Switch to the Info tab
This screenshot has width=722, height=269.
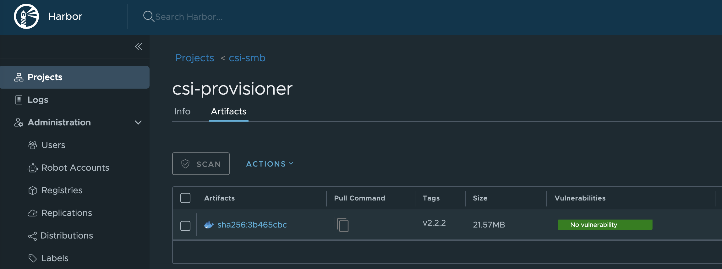coord(183,112)
